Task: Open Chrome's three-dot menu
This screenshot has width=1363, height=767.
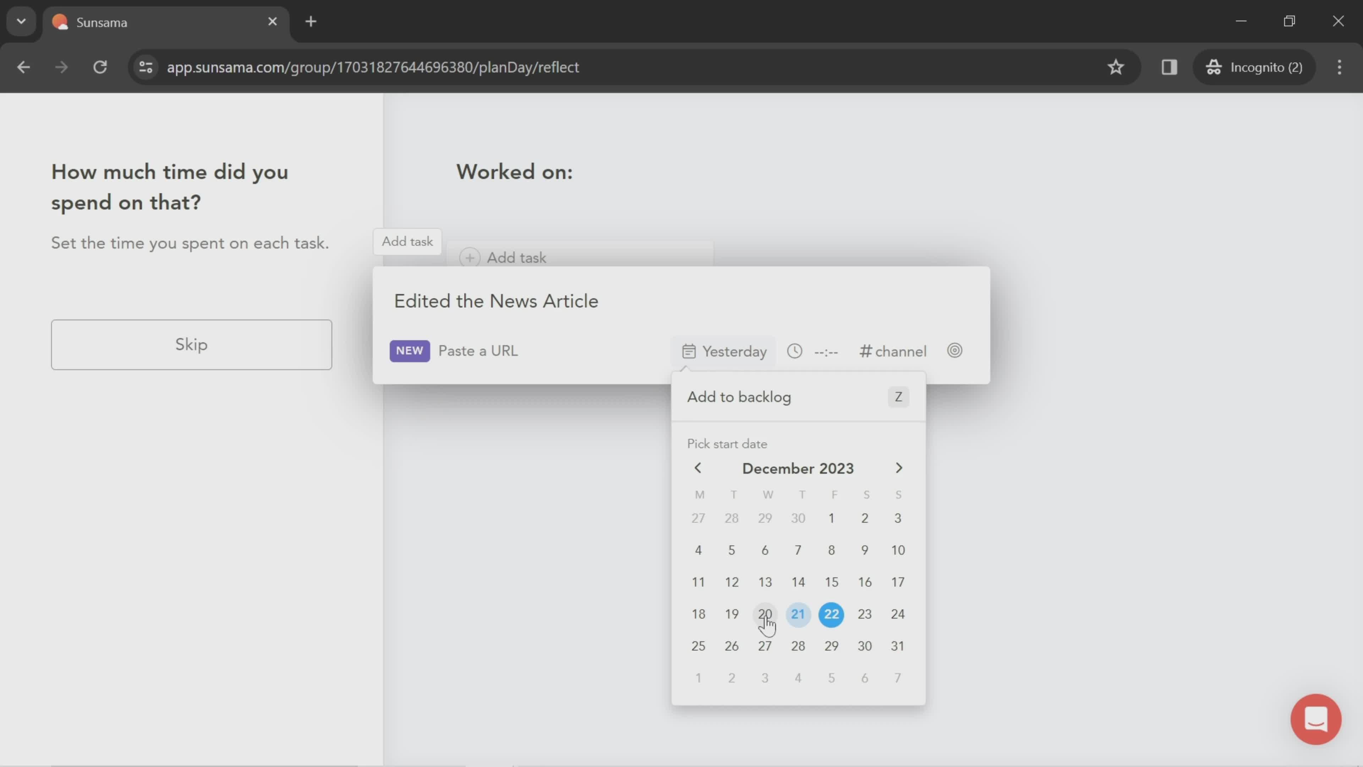Action: 1339,67
